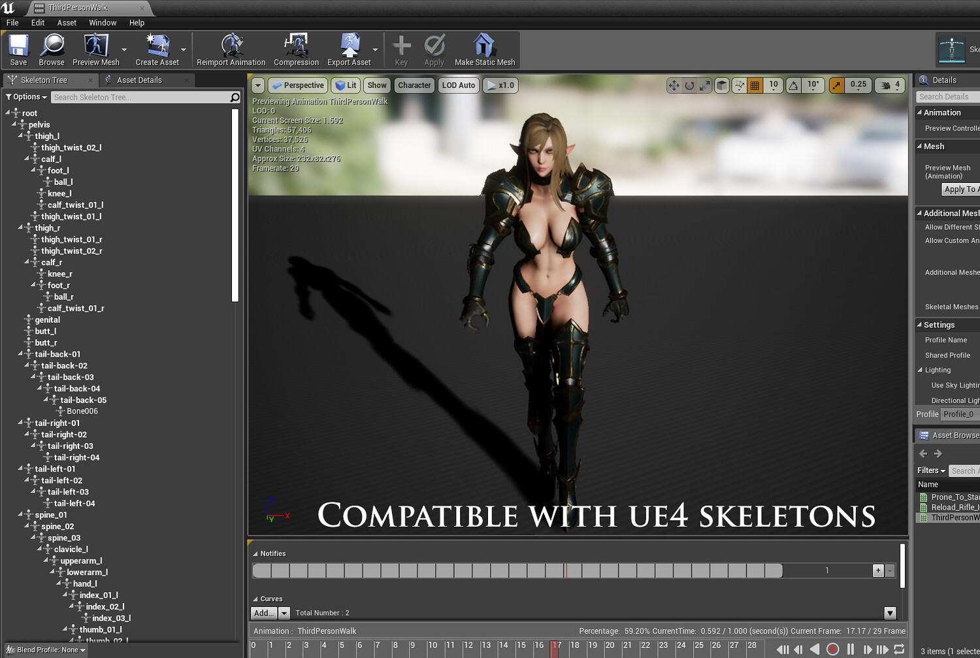Screen dimensions: 980x658
Task: Click frame 20 on the timeline scrubber
Action: click(x=610, y=646)
